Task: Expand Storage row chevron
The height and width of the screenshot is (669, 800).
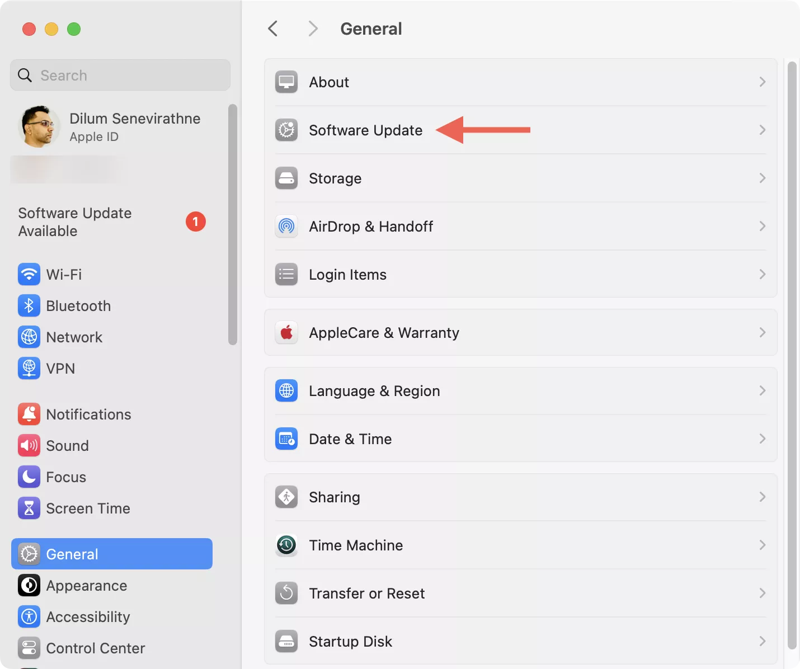Action: (x=763, y=178)
